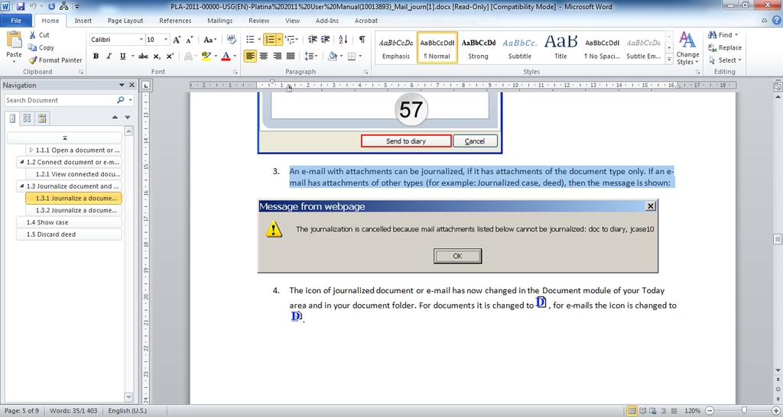The width and height of the screenshot is (783, 417).
Task: Open the Line Spacing dropdown
Action: click(311, 57)
